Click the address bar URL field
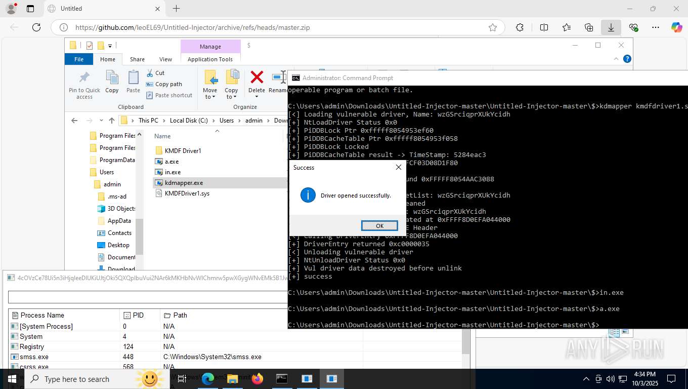Viewport: 688px width, 389px height. coord(278,27)
